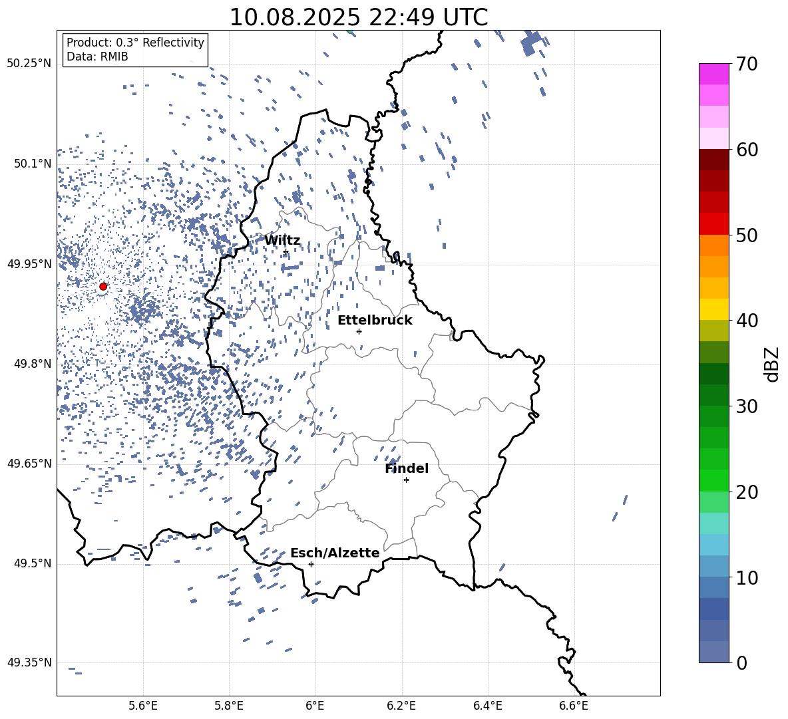Click the Wiltz station cross marker
The height and width of the screenshot is (719, 788).
286,252
